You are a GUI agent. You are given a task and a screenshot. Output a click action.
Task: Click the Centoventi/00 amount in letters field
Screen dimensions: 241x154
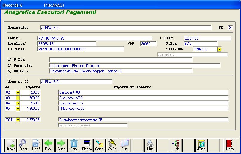tap(144, 92)
